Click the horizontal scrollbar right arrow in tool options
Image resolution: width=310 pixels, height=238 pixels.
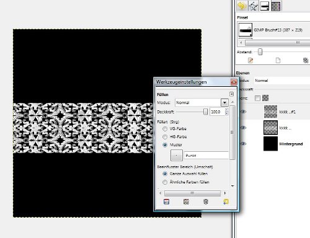pos(225,193)
